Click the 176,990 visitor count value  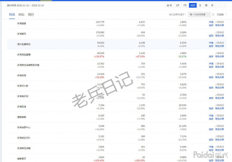point(100,32)
